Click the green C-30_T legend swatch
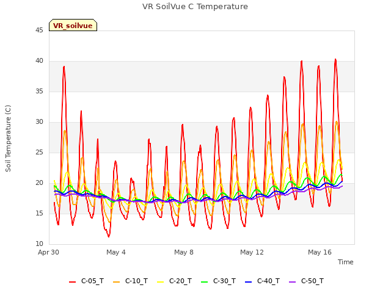Image resolution: width=391 pixels, height=293 pixels. tap(204, 282)
